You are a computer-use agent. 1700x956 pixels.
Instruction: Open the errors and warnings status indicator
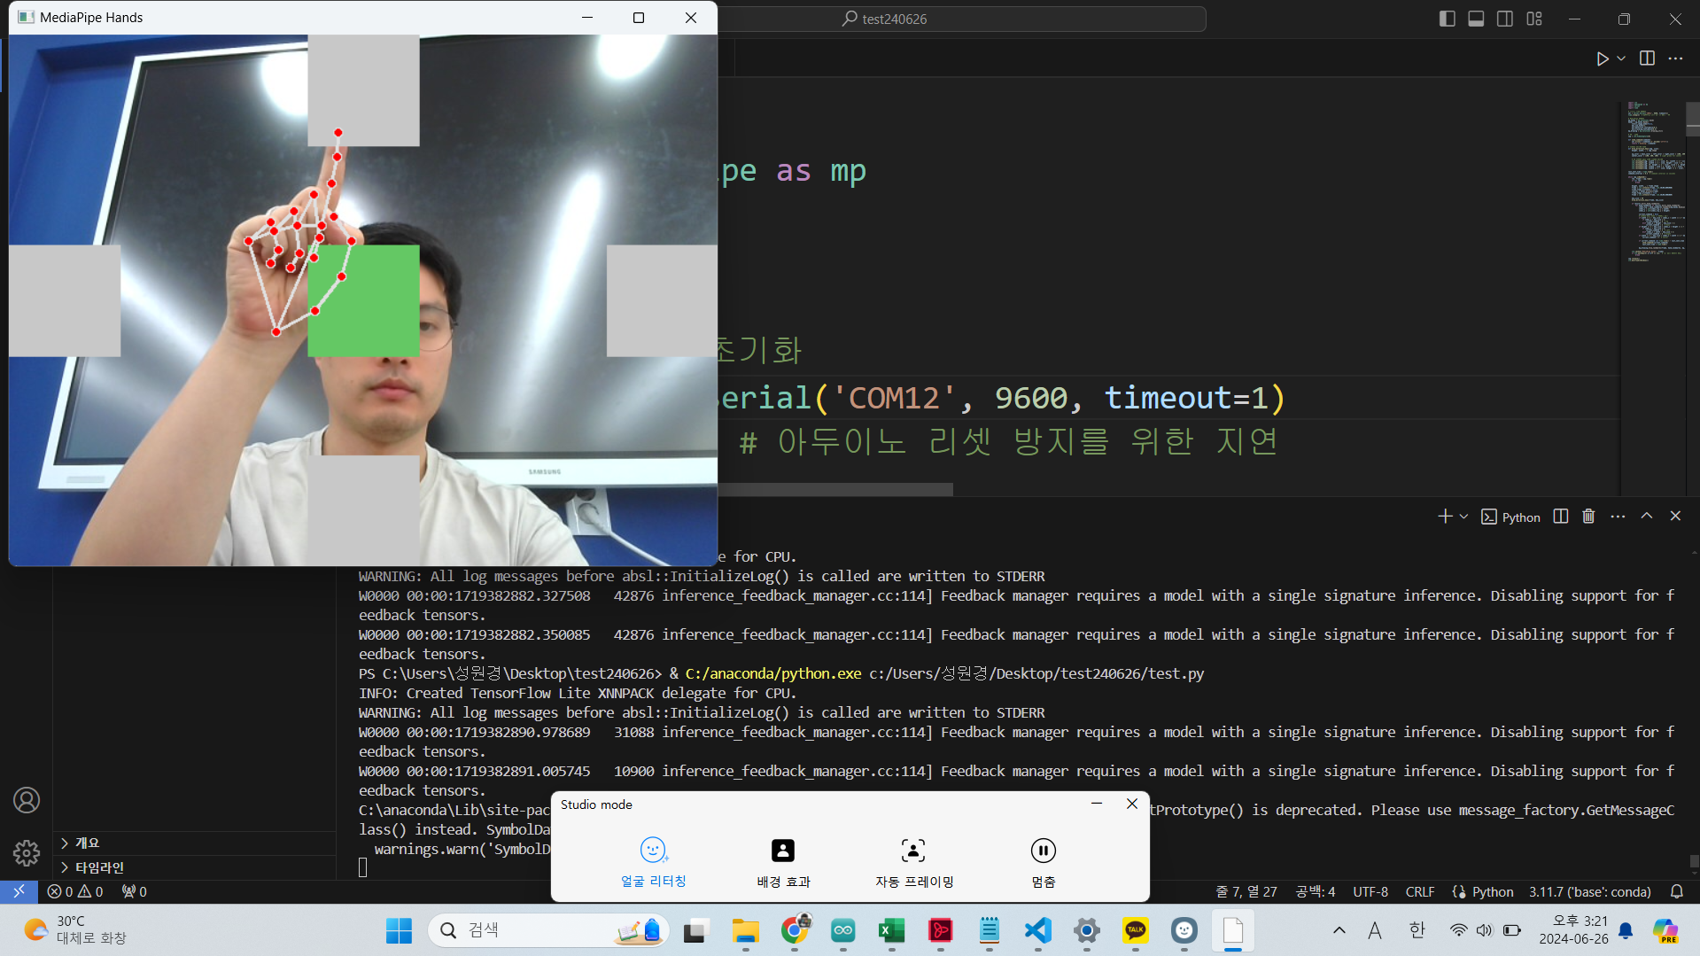point(75,891)
